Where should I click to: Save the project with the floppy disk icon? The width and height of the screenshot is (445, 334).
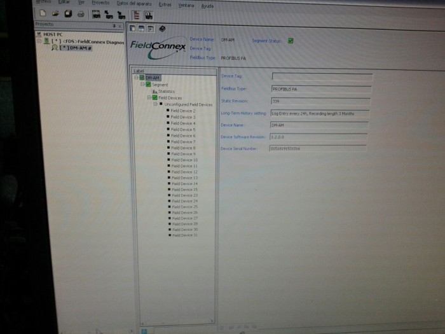pyautogui.click(x=68, y=13)
